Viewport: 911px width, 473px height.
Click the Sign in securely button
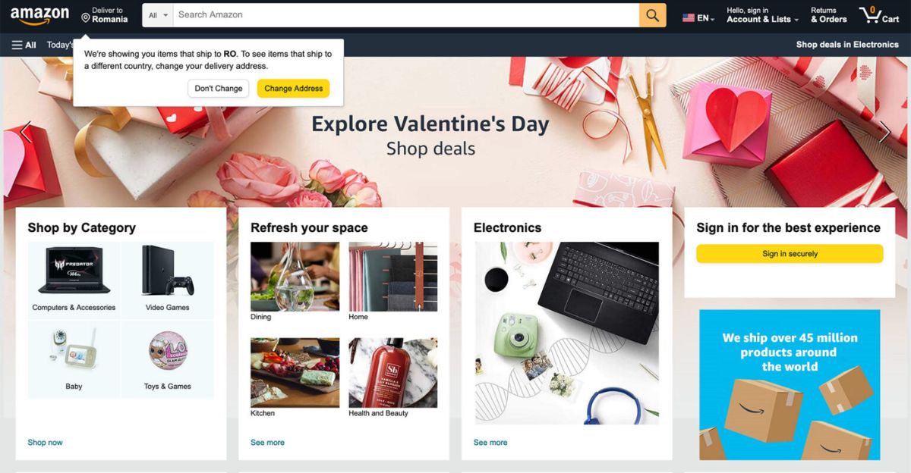(790, 254)
